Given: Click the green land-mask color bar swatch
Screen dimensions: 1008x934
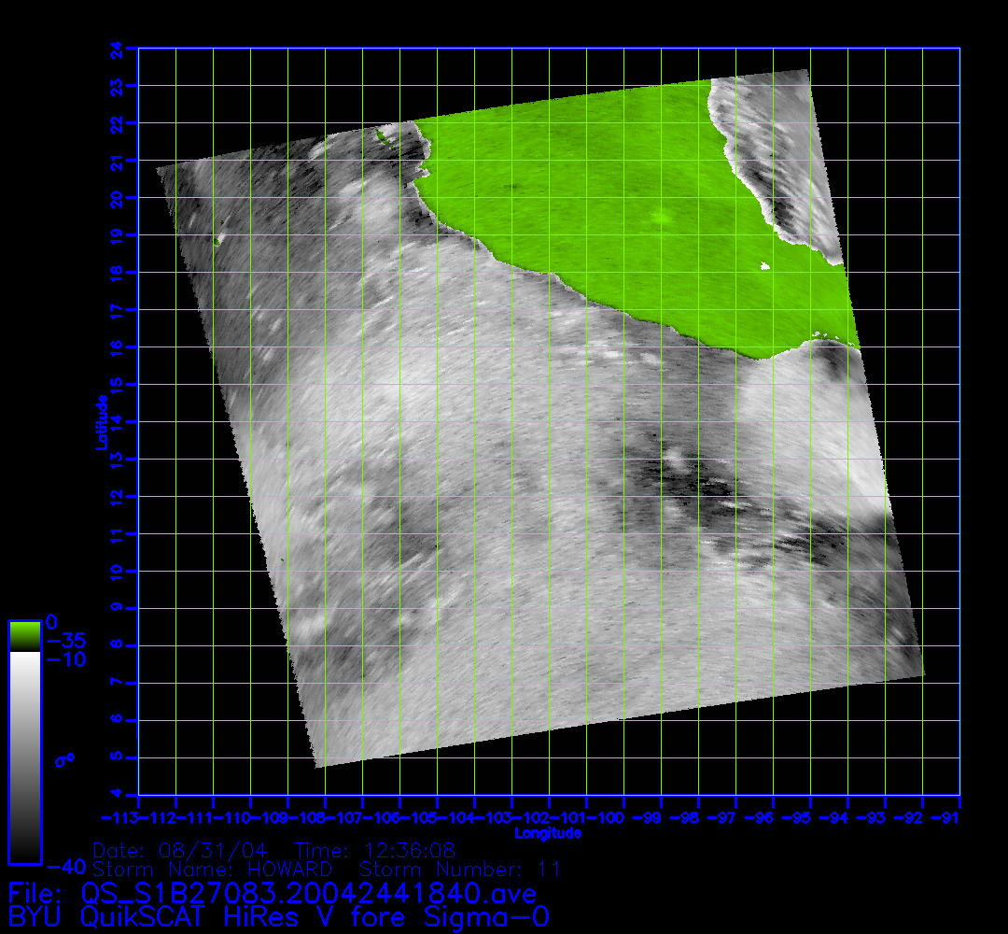Looking at the screenshot, I should pyautogui.click(x=24, y=635).
